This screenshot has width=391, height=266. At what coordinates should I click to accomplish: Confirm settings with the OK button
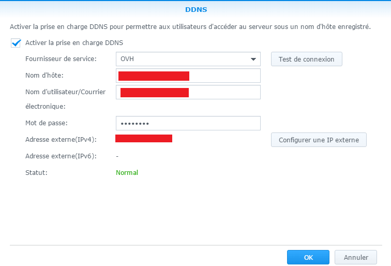coord(308,257)
